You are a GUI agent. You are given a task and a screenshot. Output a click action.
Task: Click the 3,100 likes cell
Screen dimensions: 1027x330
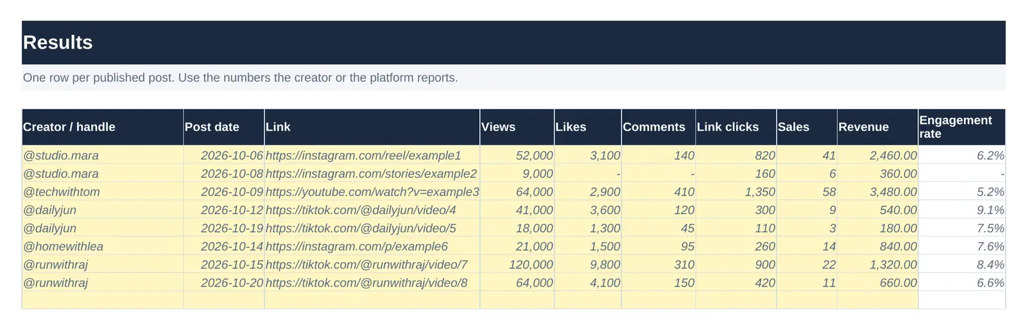pyautogui.click(x=588, y=155)
